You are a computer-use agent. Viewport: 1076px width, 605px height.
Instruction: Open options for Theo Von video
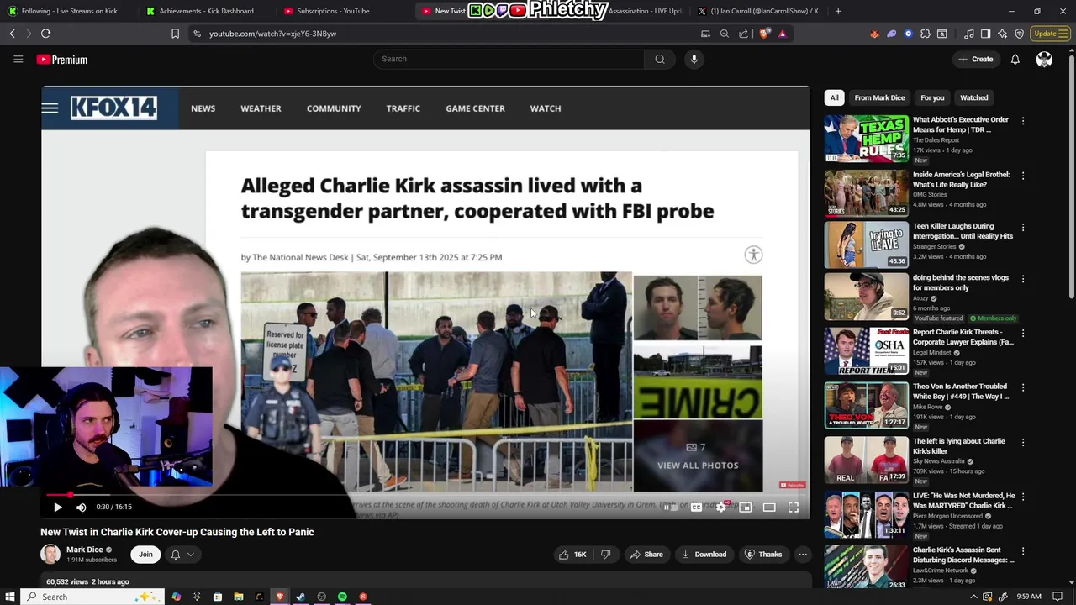click(x=1023, y=388)
